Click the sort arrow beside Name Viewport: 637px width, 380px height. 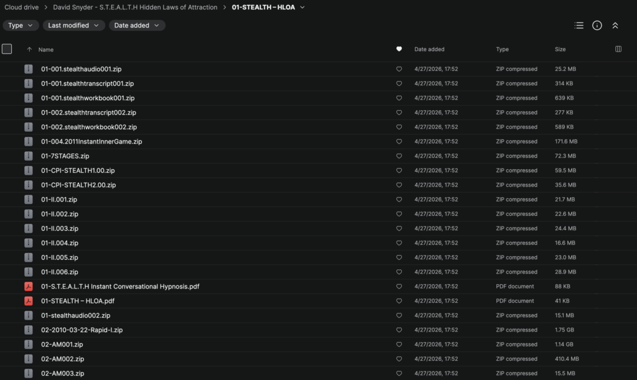(x=29, y=50)
